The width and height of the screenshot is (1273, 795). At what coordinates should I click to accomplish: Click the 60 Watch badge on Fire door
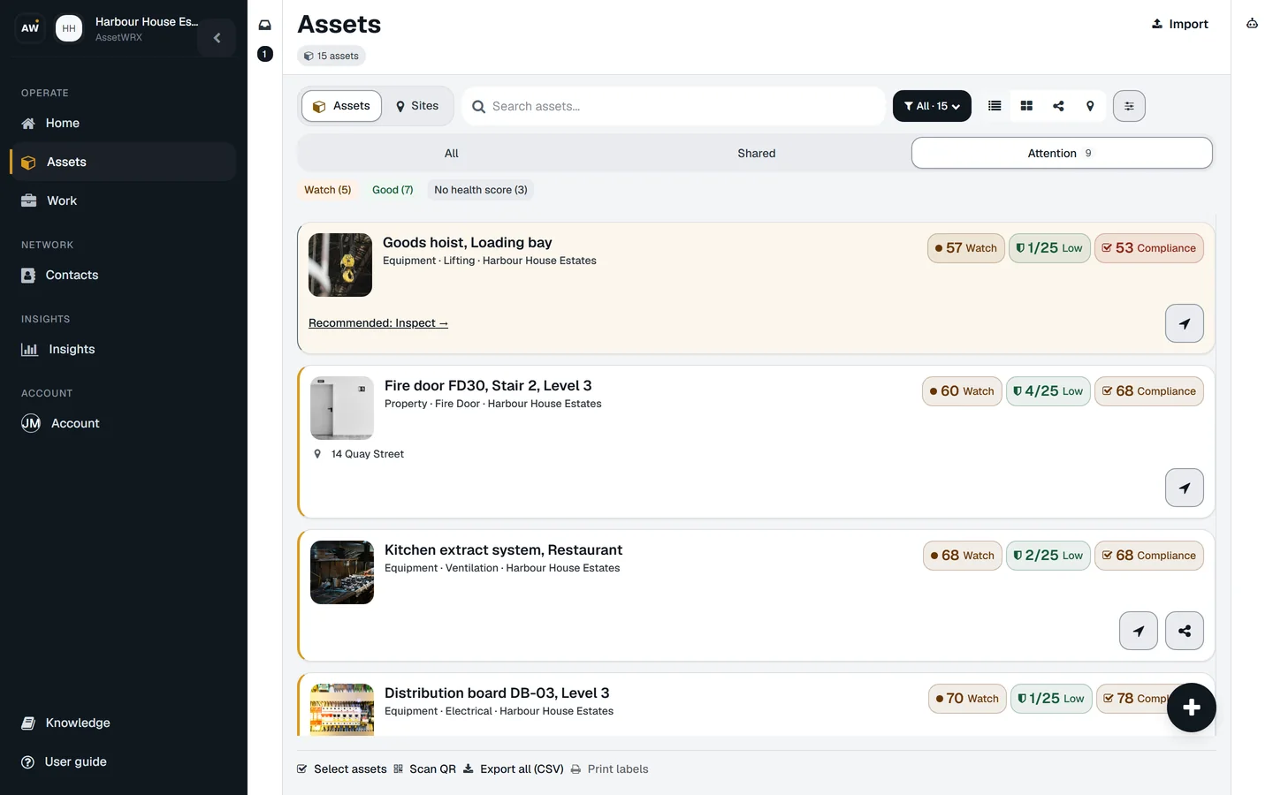[962, 391]
